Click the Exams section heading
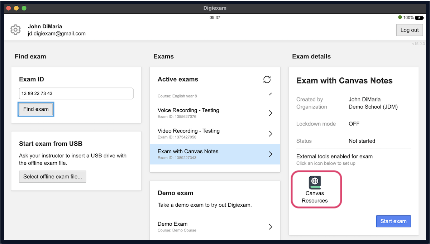The height and width of the screenshot is (244, 430). (x=163, y=57)
